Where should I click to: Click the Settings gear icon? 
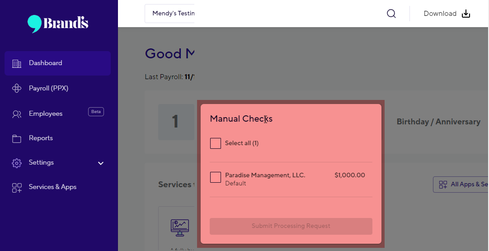point(17,163)
